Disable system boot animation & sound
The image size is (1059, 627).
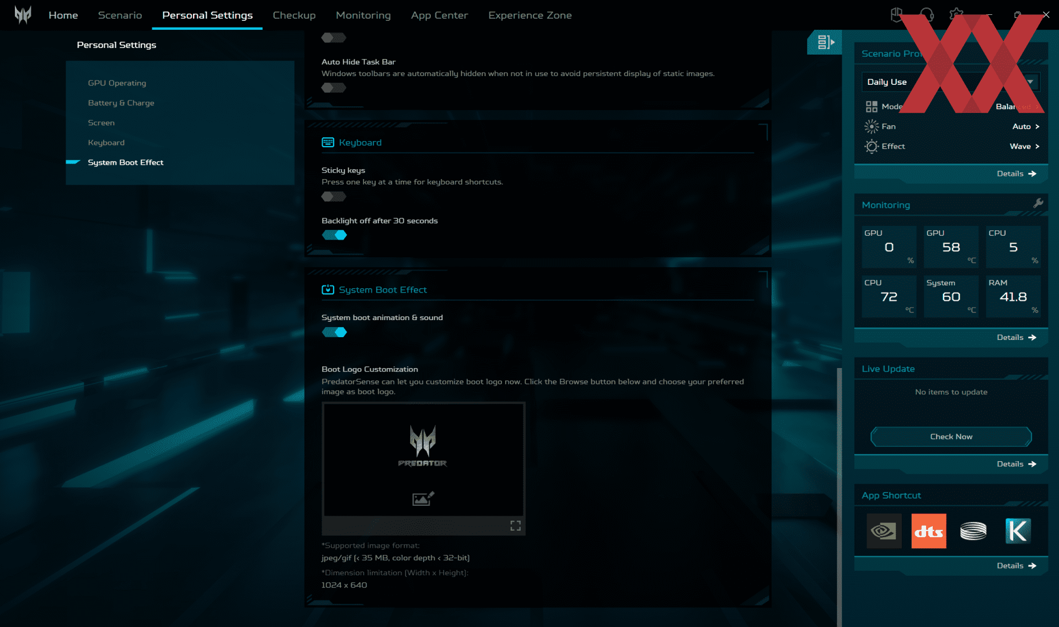tap(334, 332)
